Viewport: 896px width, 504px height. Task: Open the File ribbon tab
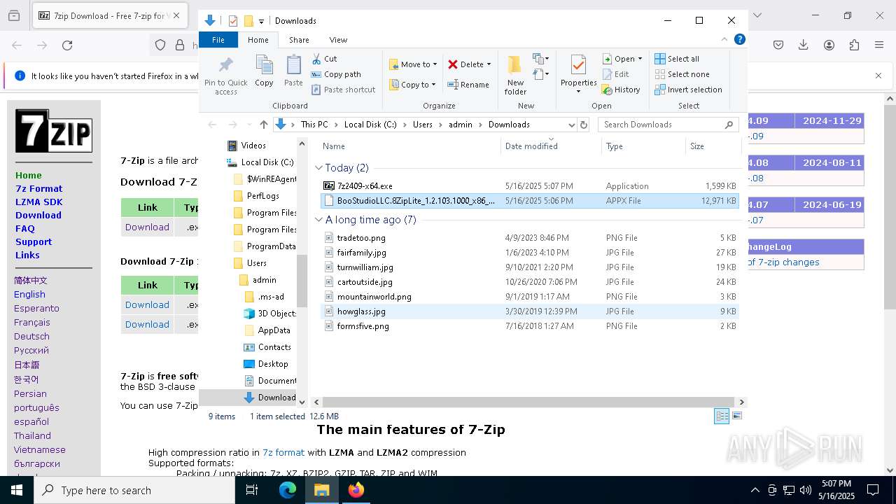point(218,40)
